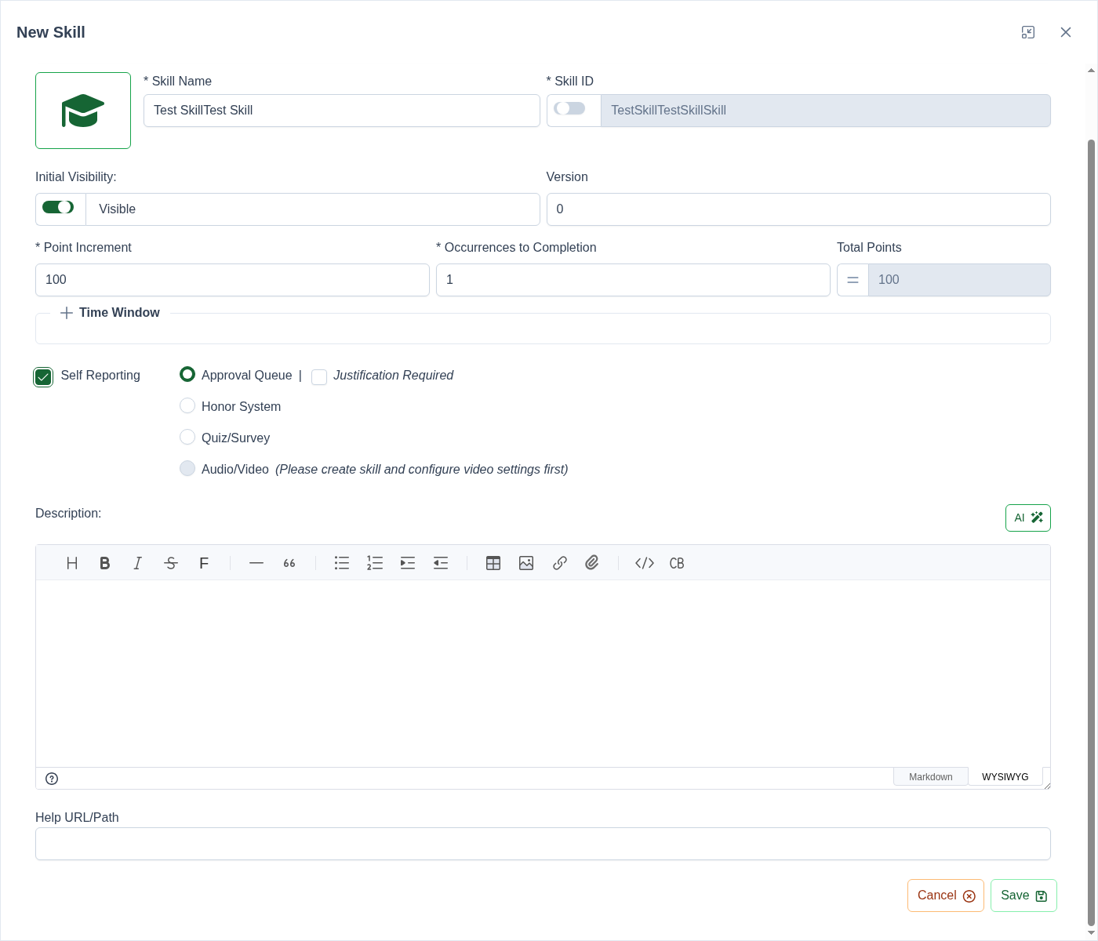Switch editor to WYSIWYG mode
Screen dimensions: 1098x941
[1005, 776]
